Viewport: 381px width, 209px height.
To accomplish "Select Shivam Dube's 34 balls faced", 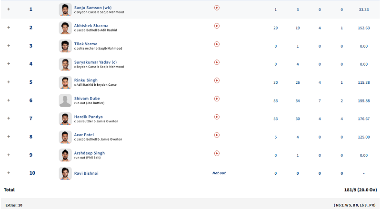I will [x=297, y=101].
